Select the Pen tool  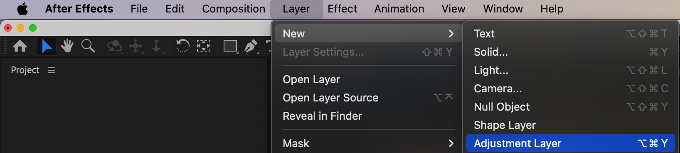tap(251, 46)
